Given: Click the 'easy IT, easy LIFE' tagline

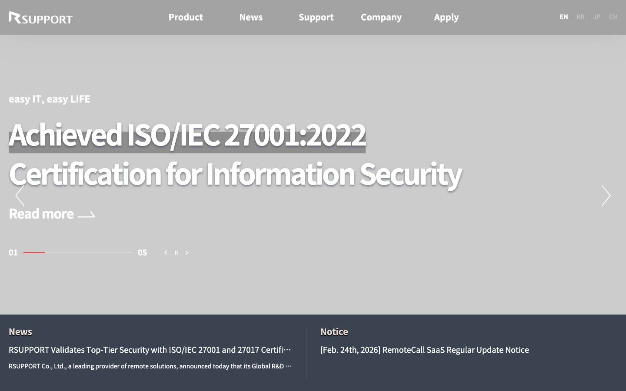Looking at the screenshot, I should 50,99.
